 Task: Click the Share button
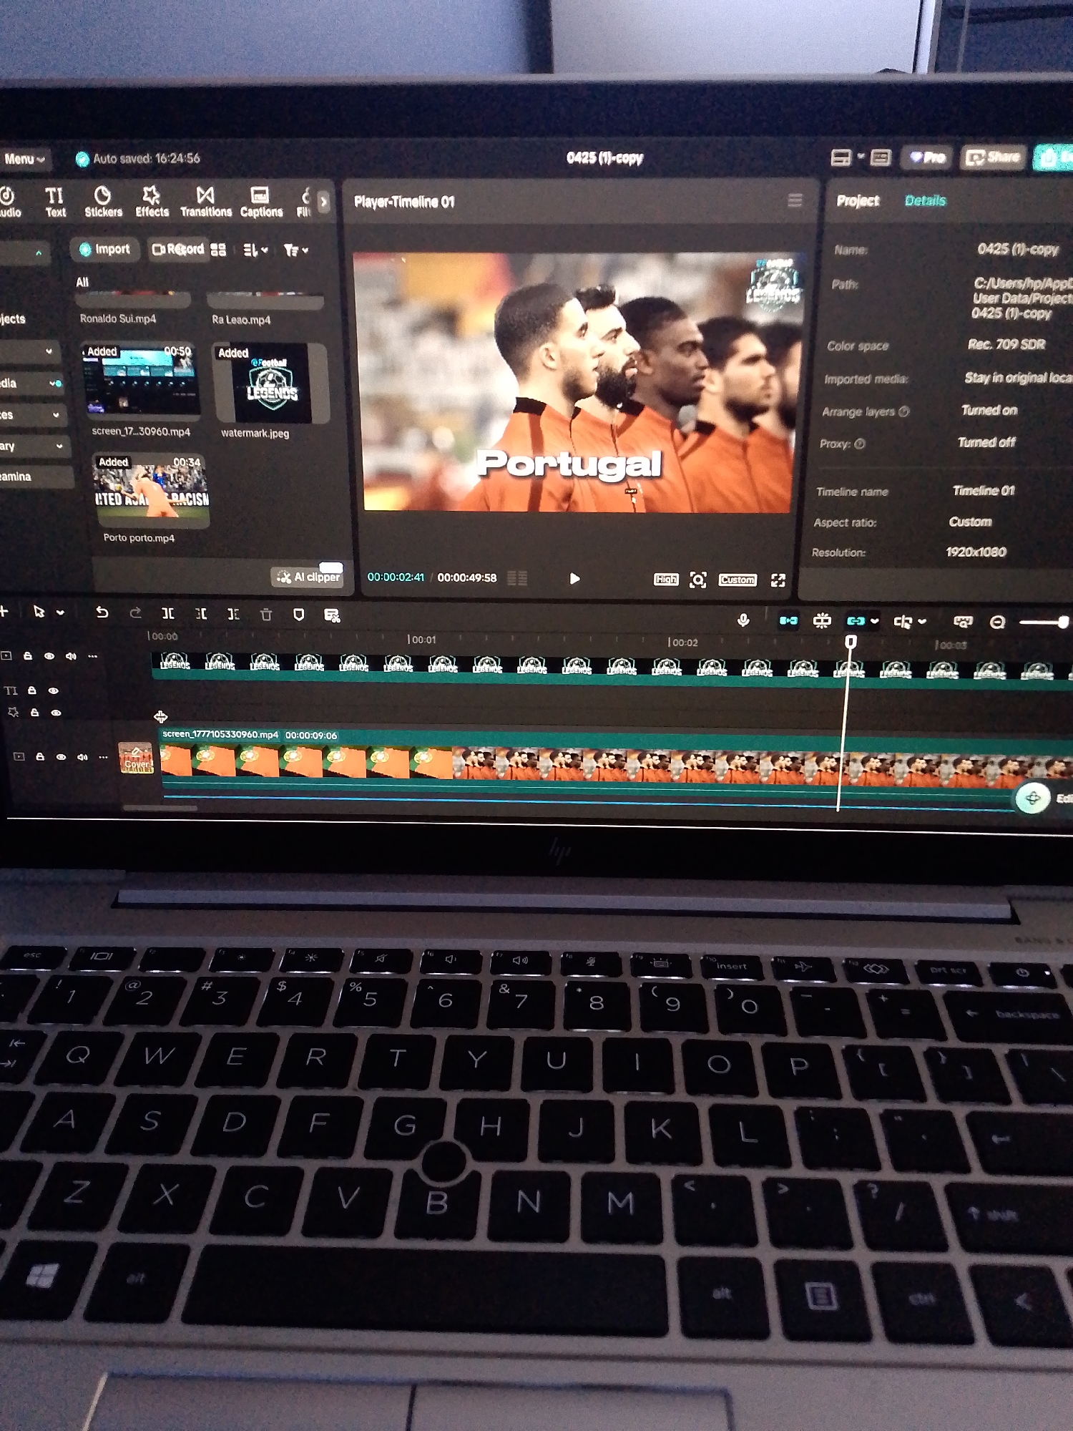[x=994, y=157]
